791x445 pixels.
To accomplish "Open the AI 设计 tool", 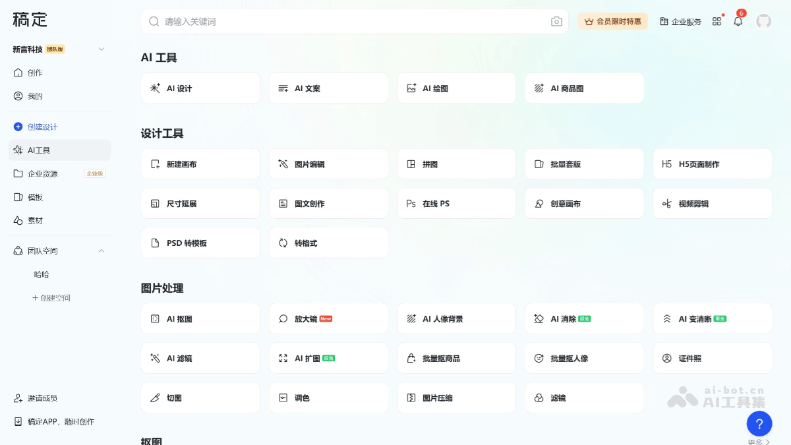I will click(200, 88).
